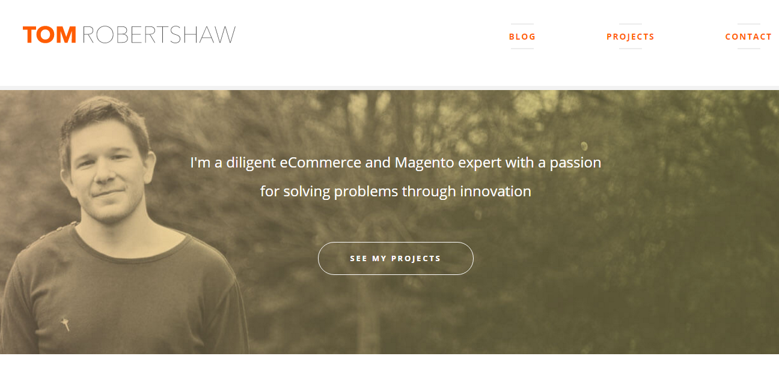Open the PROJECTS navigation link

click(x=631, y=37)
